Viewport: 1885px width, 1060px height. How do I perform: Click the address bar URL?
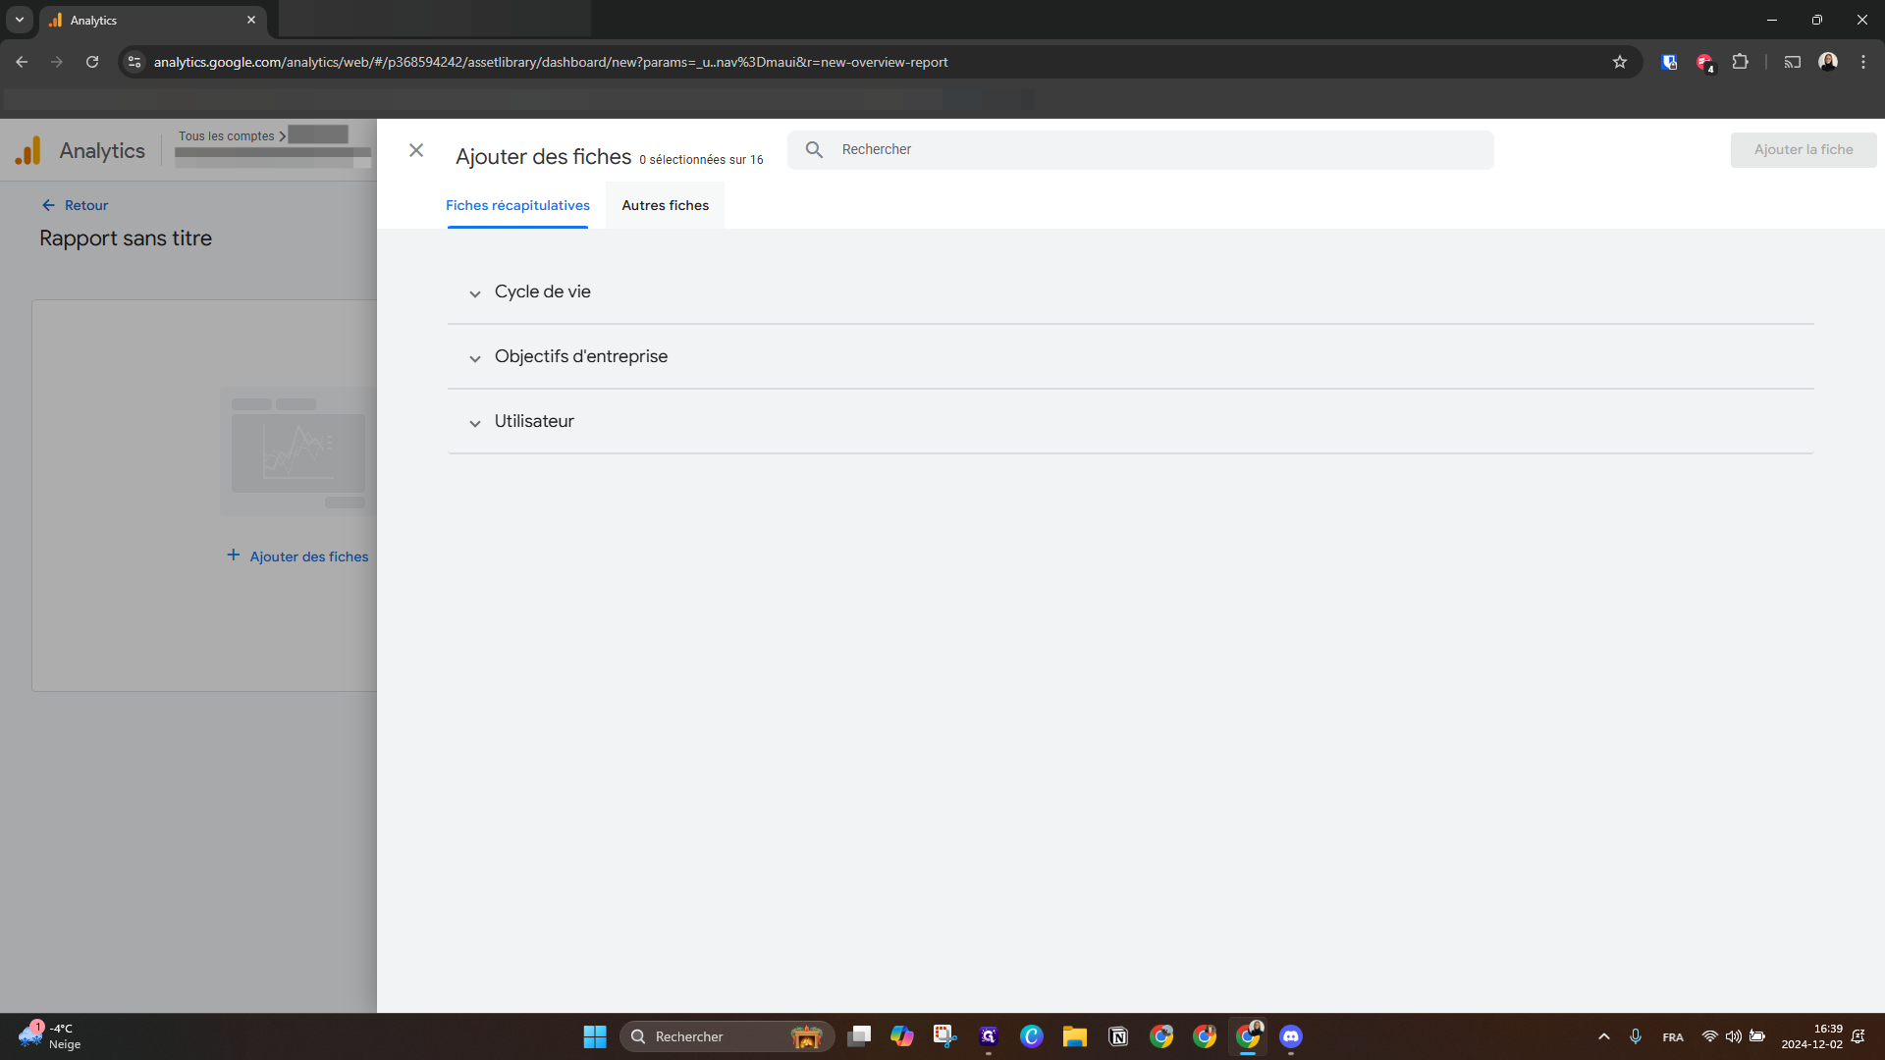(x=551, y=62)
